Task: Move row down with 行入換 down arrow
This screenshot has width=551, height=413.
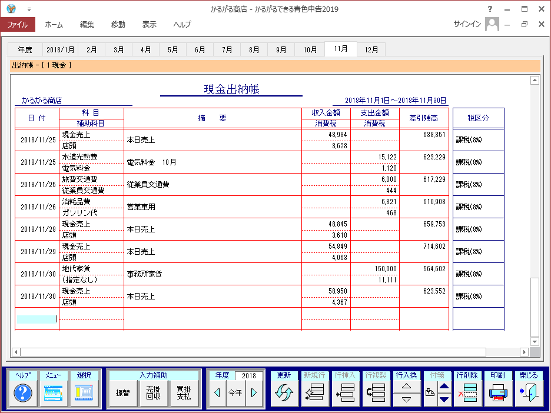Action: (x=406, y=399)
